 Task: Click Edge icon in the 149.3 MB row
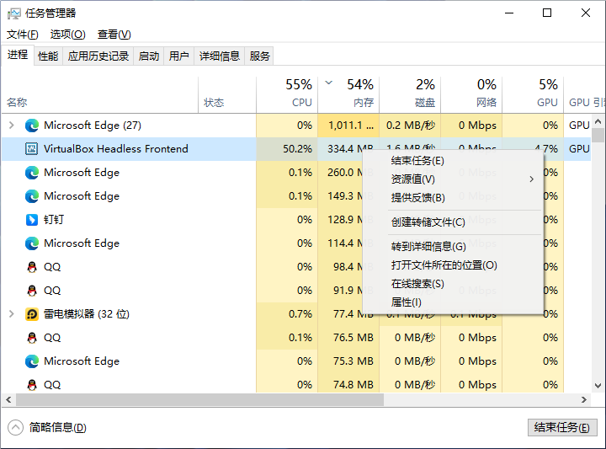coord(32,196)
